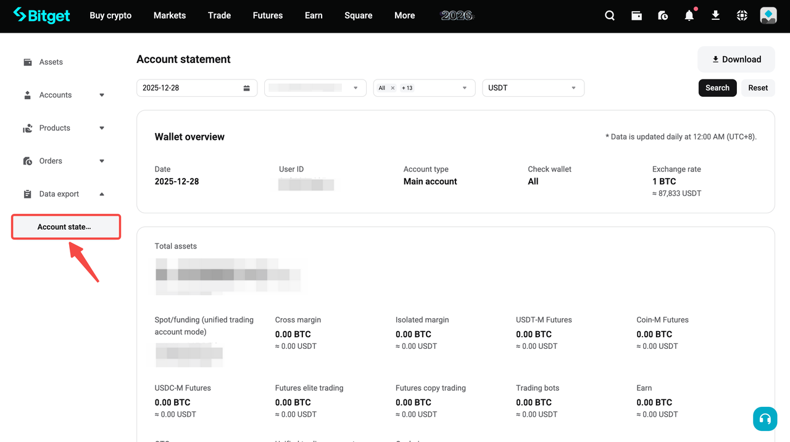790x442 pixels.
Task: Open the Markets menu item
Action: (169, 15)
